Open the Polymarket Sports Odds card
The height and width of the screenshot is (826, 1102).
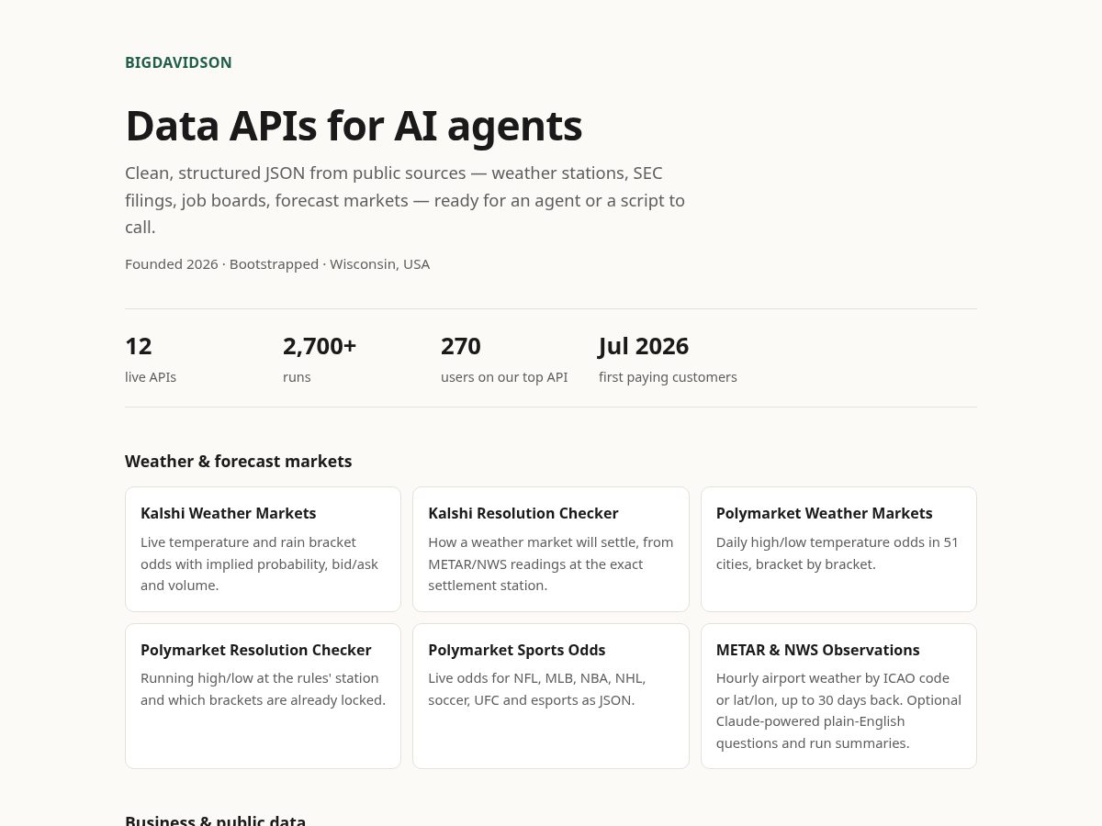tap(550, 696)
